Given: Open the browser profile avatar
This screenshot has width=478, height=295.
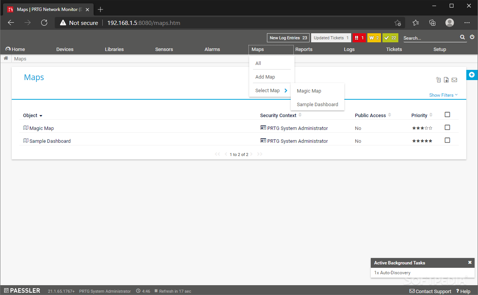Looking at the screenshot, I should tap(450, 23).
